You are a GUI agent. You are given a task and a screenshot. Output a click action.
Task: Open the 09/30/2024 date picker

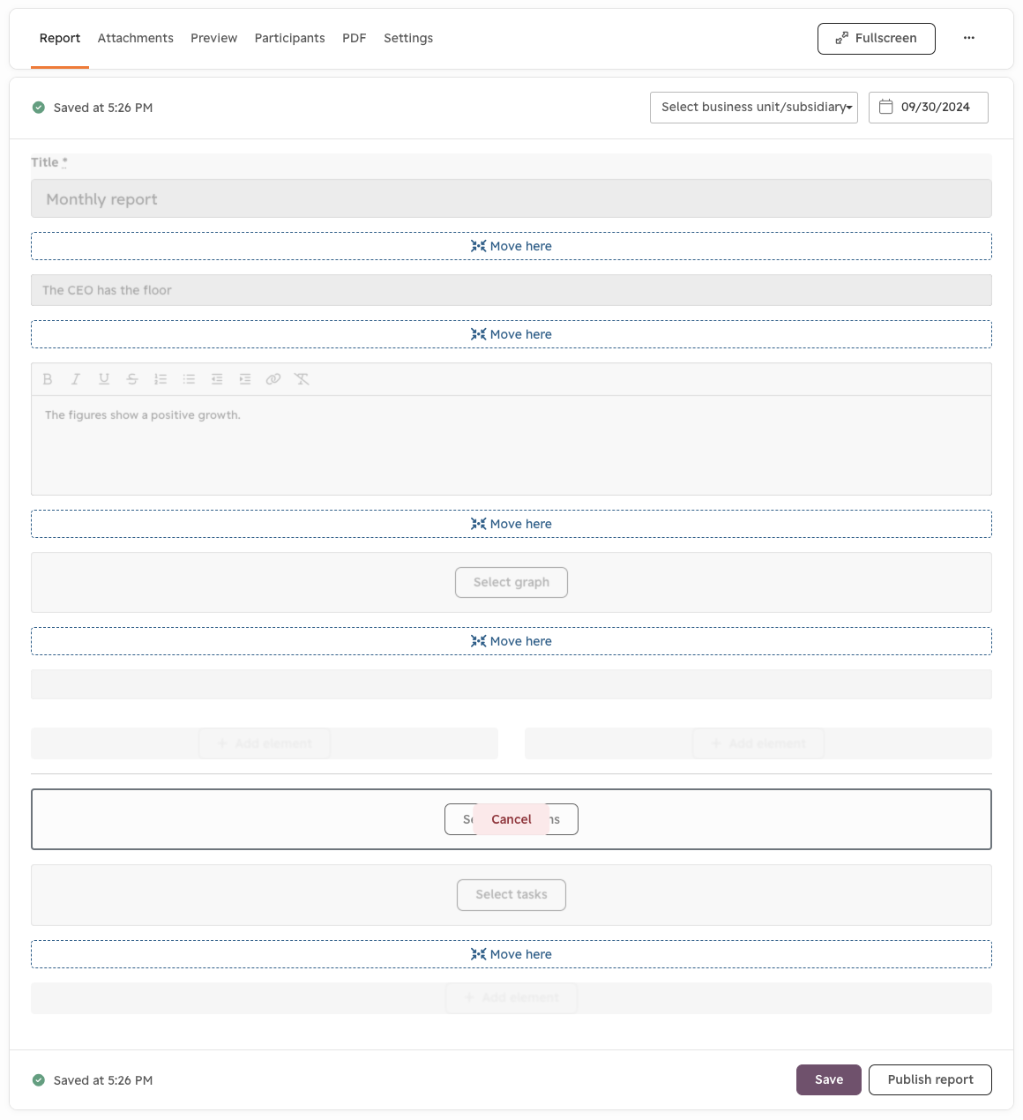pos(929,108)
